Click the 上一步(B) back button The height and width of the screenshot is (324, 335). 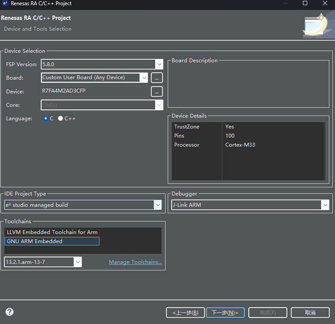pos(185,312)
